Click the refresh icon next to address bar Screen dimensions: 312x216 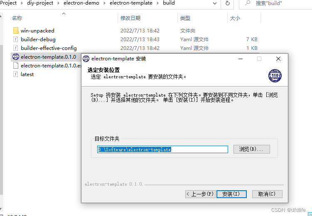tap(227, 3)
